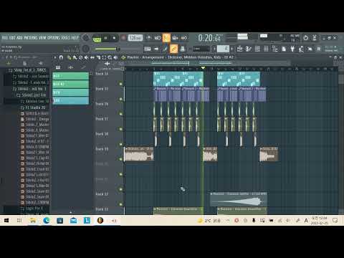Select the Playlist zoom tool
The width and height of the screenshot is (344, 258).
[110, 57]
